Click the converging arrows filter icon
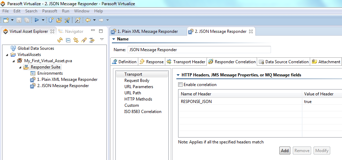Viewport: 342px width, 160px height. 92,40
